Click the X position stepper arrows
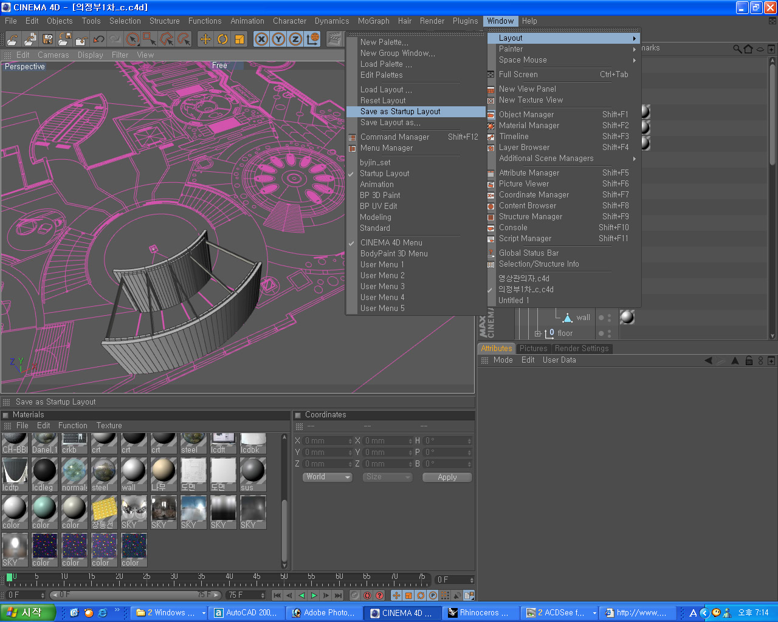 pyautogui.click(x=349, y=441)
